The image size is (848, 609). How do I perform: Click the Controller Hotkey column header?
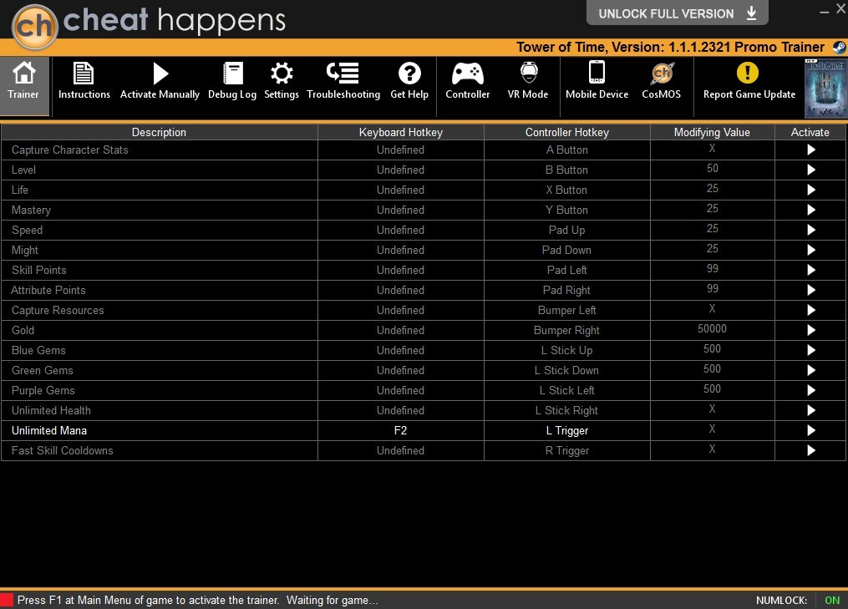[x=566, y=132]
